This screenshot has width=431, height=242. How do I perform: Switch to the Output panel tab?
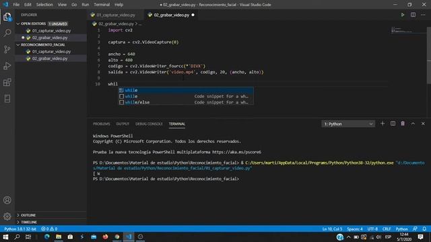coord(123,124)
